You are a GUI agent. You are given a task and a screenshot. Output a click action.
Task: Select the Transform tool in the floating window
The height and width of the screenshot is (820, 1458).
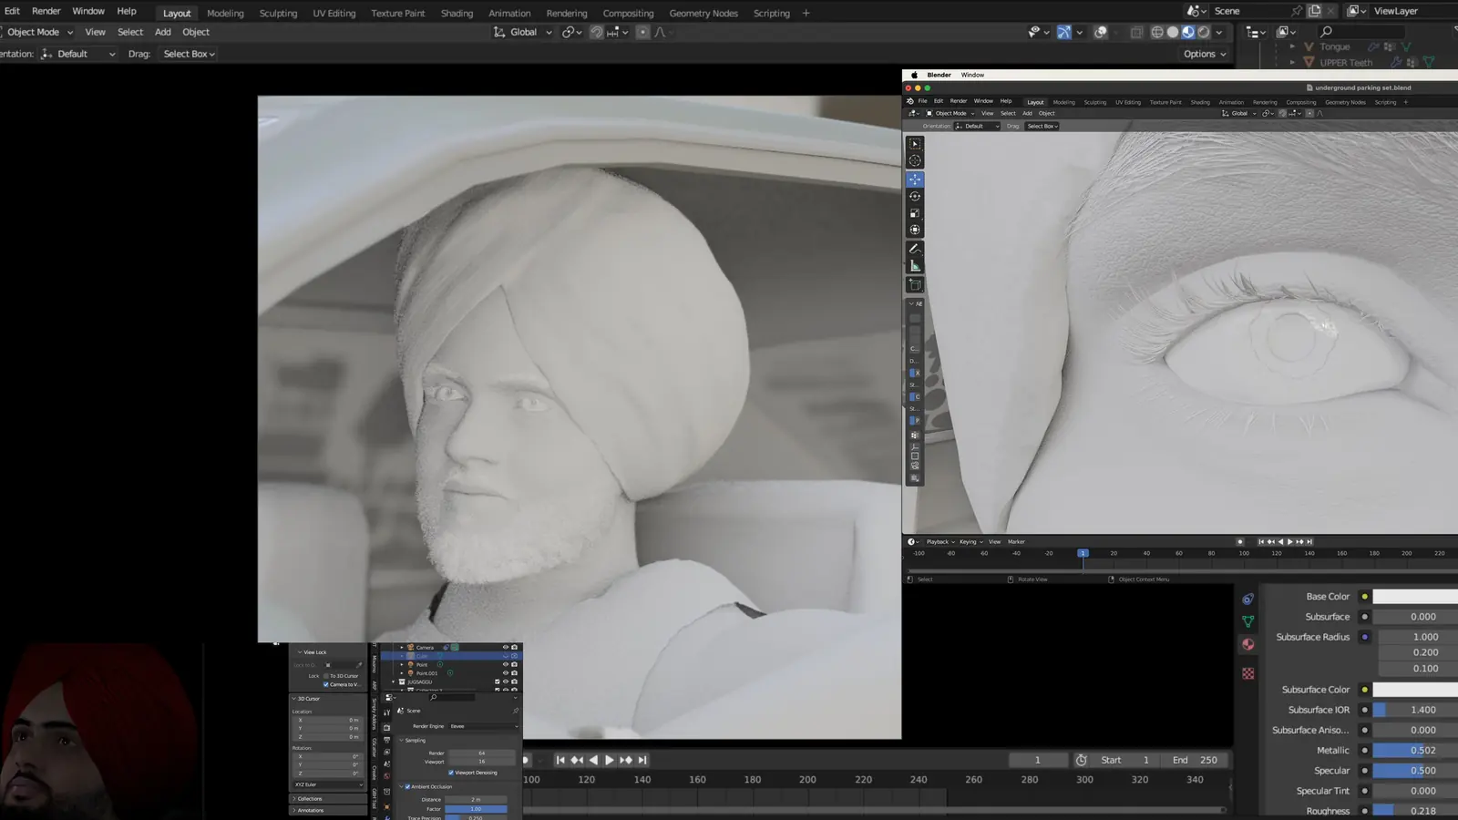(x=915, y=230)
